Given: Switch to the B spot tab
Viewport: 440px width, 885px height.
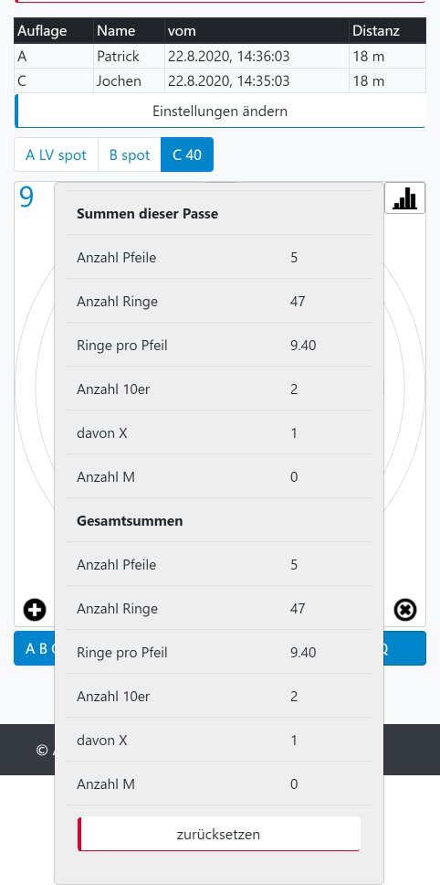Looking at the screenshot, I should coord(130,155).
